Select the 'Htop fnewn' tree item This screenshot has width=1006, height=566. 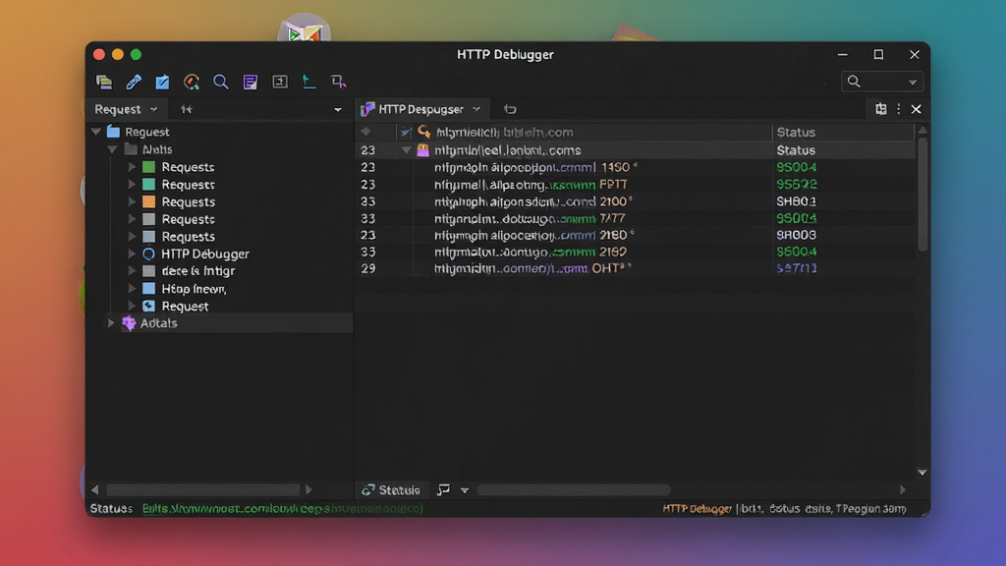pos(194,289)
